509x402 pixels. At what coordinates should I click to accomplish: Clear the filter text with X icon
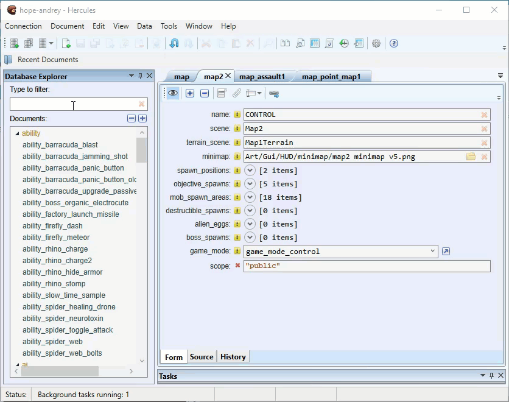[x=141, y=104]
